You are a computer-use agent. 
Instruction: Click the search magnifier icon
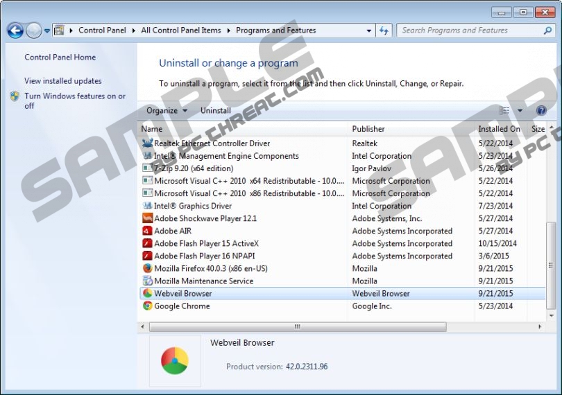[x=547, y=30]
